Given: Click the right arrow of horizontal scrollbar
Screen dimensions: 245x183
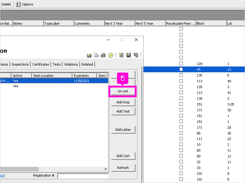Looking at the screenshot, I should pos(106,169).
